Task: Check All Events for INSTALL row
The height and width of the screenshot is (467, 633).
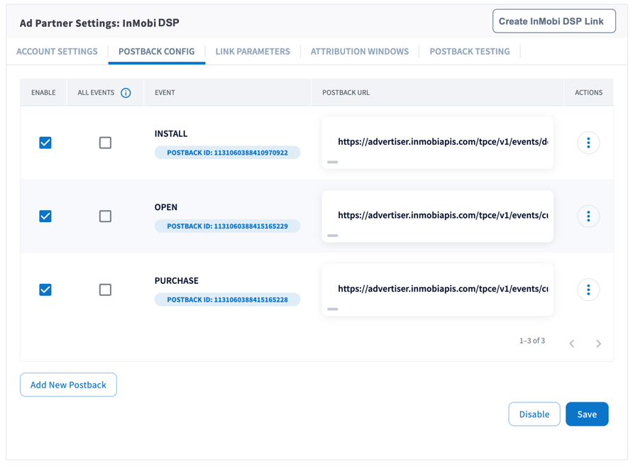Action: pyautogui.click(x=105, y=143)
